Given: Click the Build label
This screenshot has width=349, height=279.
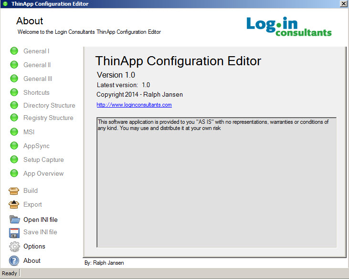Looking at the screenshot, I should [x=31, y=190].
